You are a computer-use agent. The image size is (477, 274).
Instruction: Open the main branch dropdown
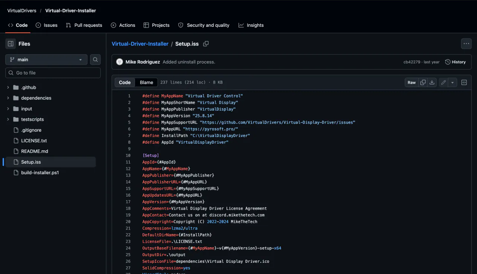[46, 60]
